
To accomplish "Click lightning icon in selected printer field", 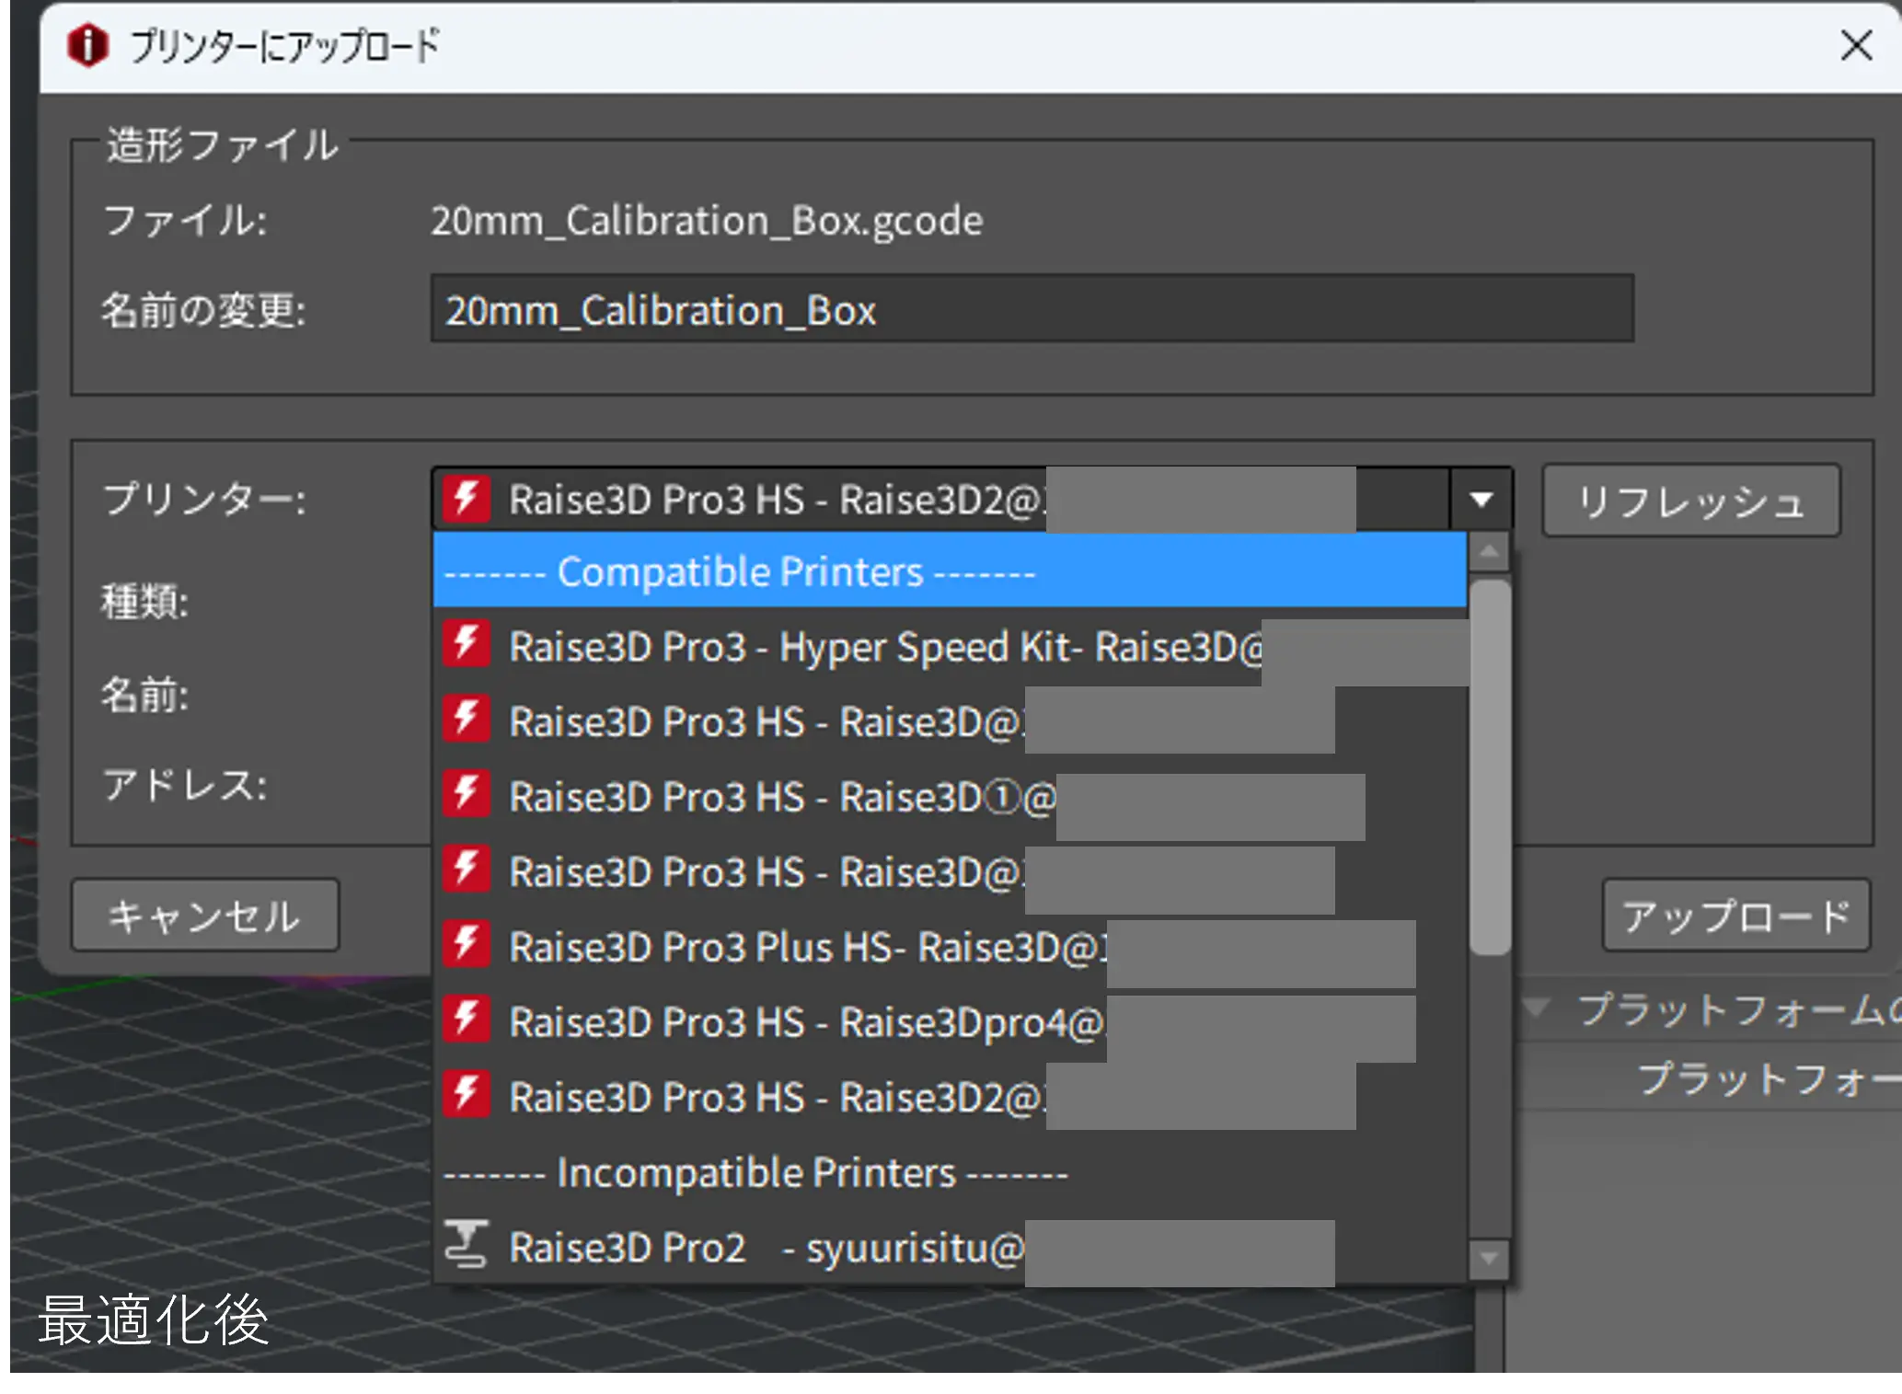I will [x=466, y=499].
